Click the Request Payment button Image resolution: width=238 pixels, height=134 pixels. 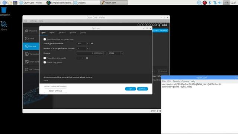coord(160,31)
